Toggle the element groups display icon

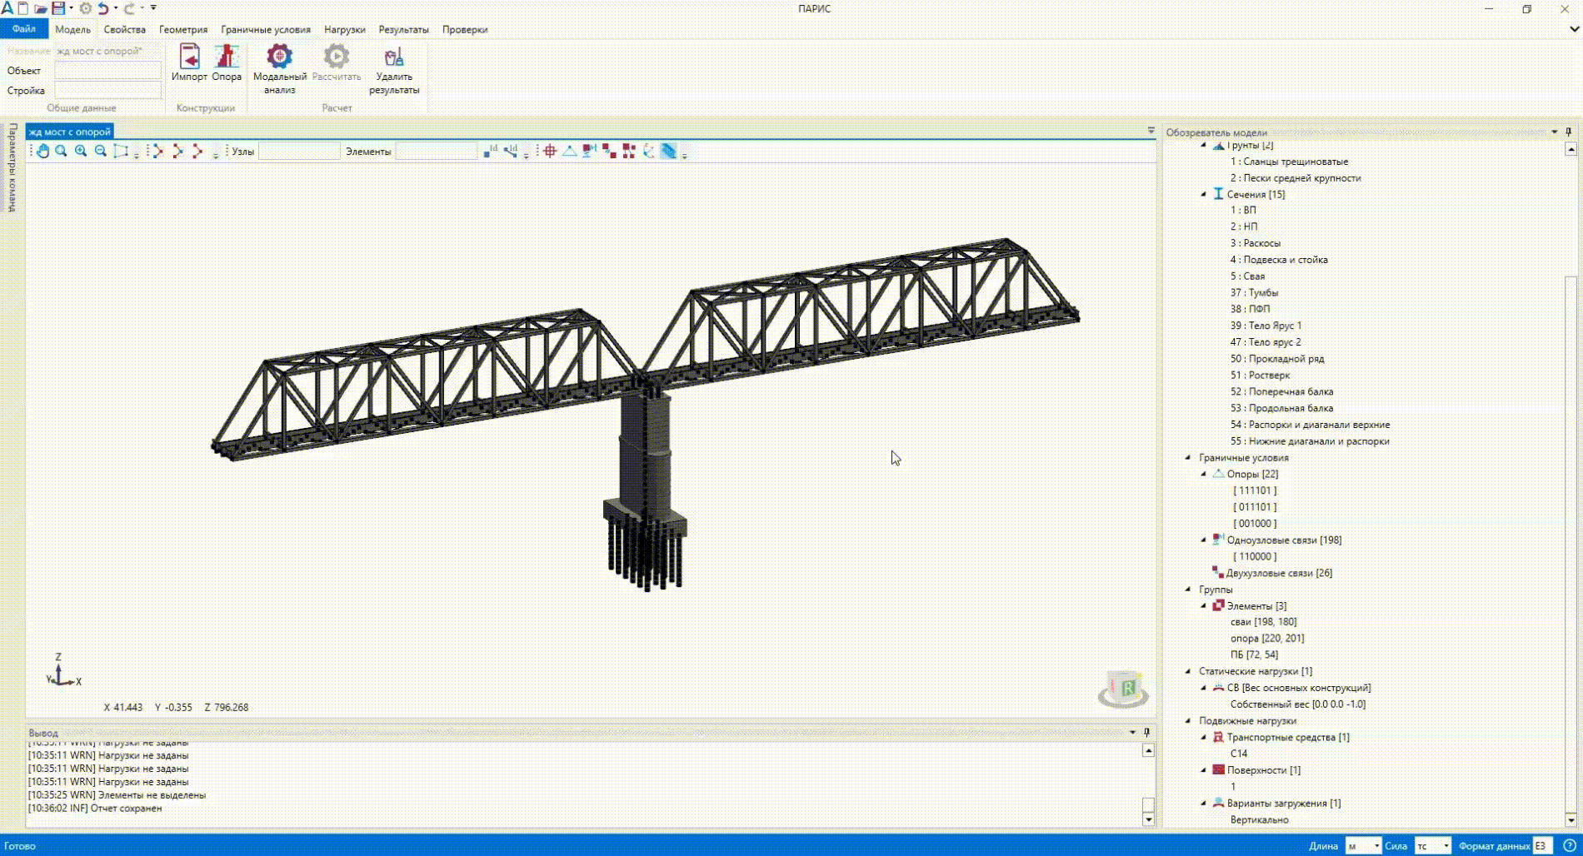629,151
